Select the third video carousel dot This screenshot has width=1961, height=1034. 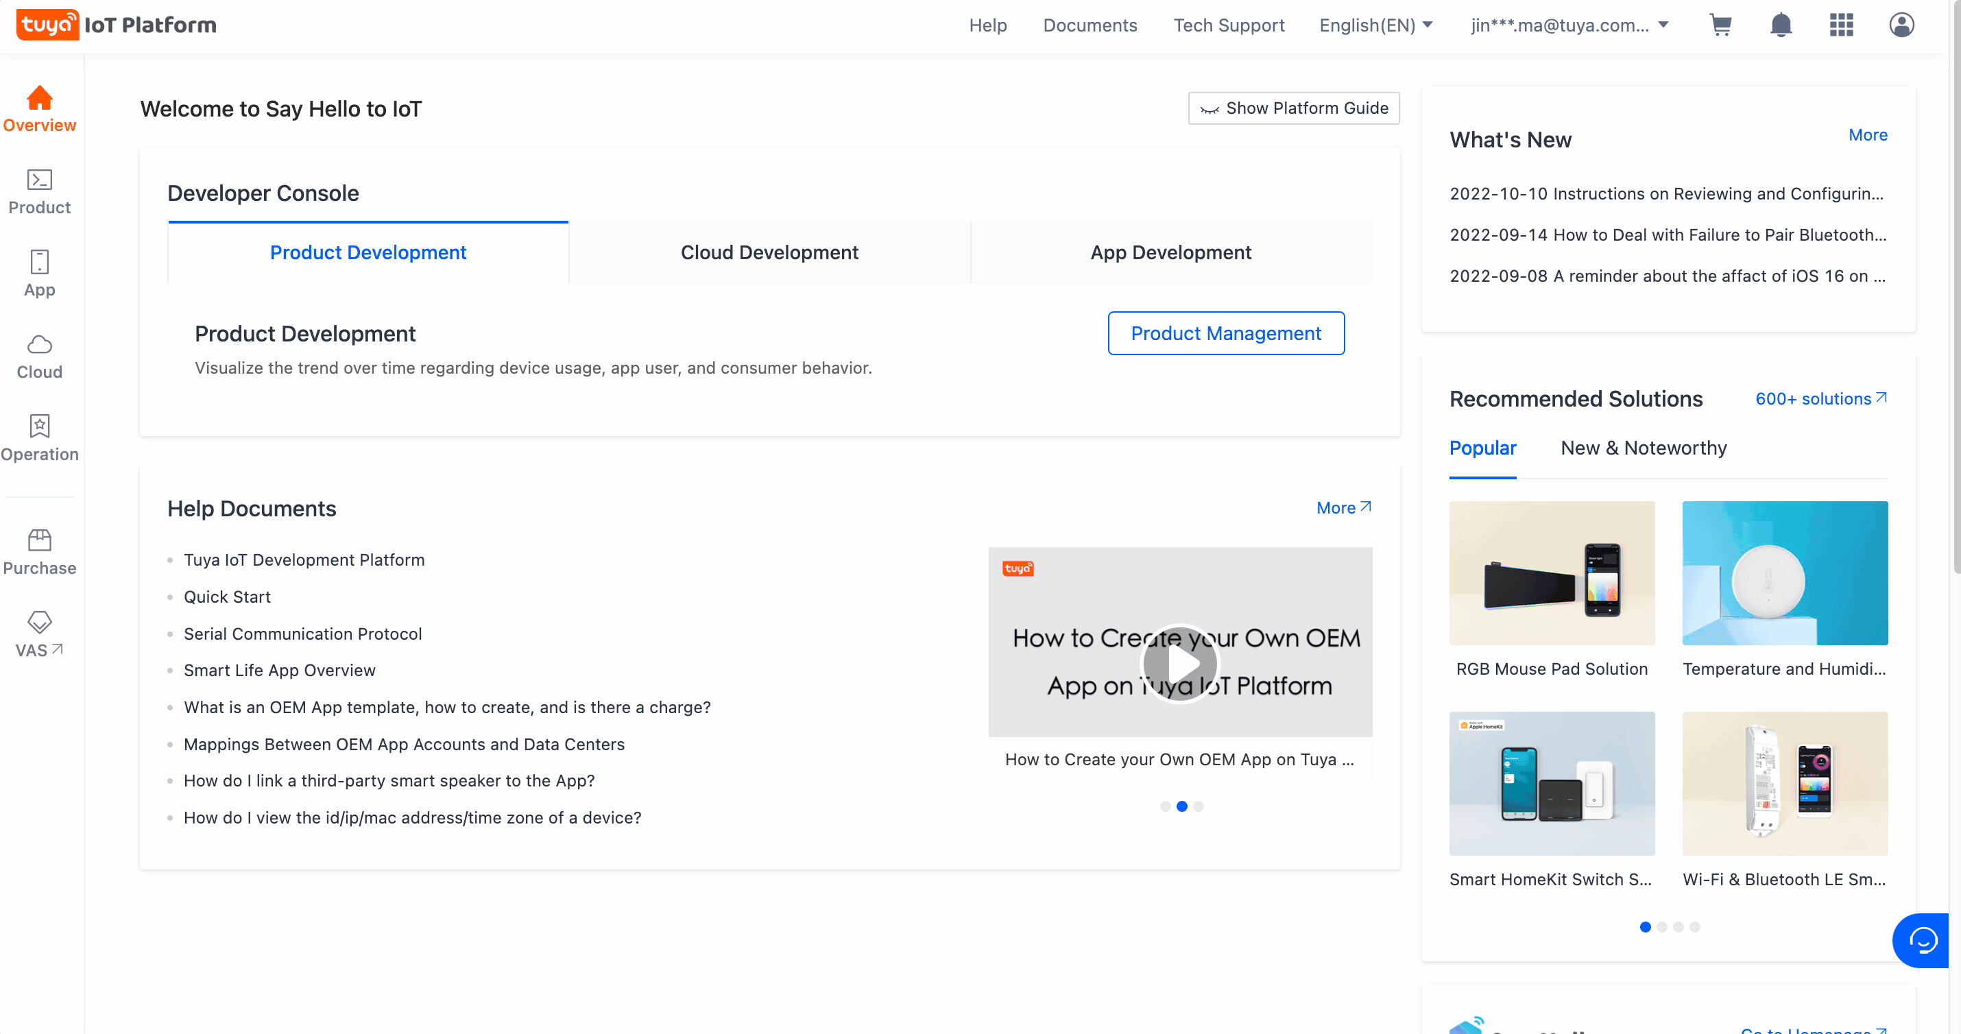click(x=1199, y=806)
